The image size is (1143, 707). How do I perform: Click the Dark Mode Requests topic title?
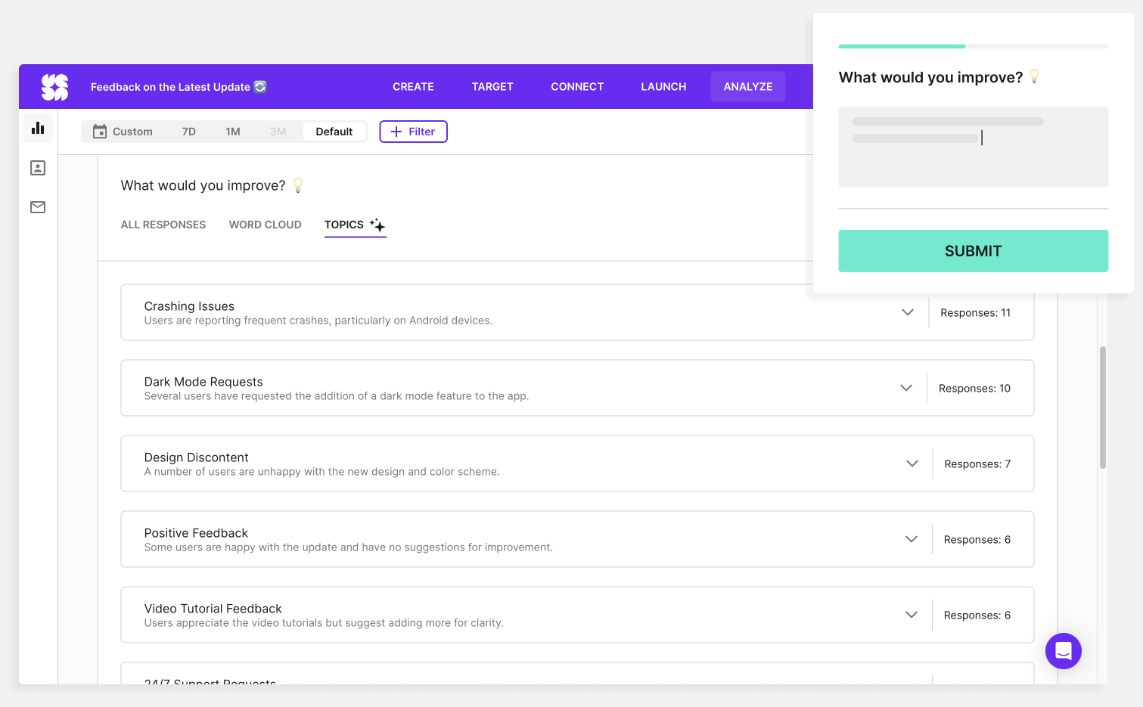(x=203, y=382)
